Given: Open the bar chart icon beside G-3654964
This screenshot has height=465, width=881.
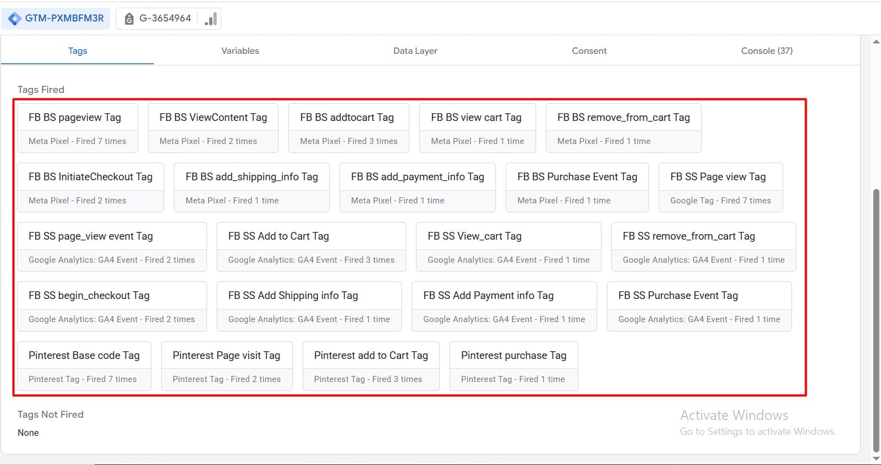Looking at the screenshot, I should [x=210, y=19].
